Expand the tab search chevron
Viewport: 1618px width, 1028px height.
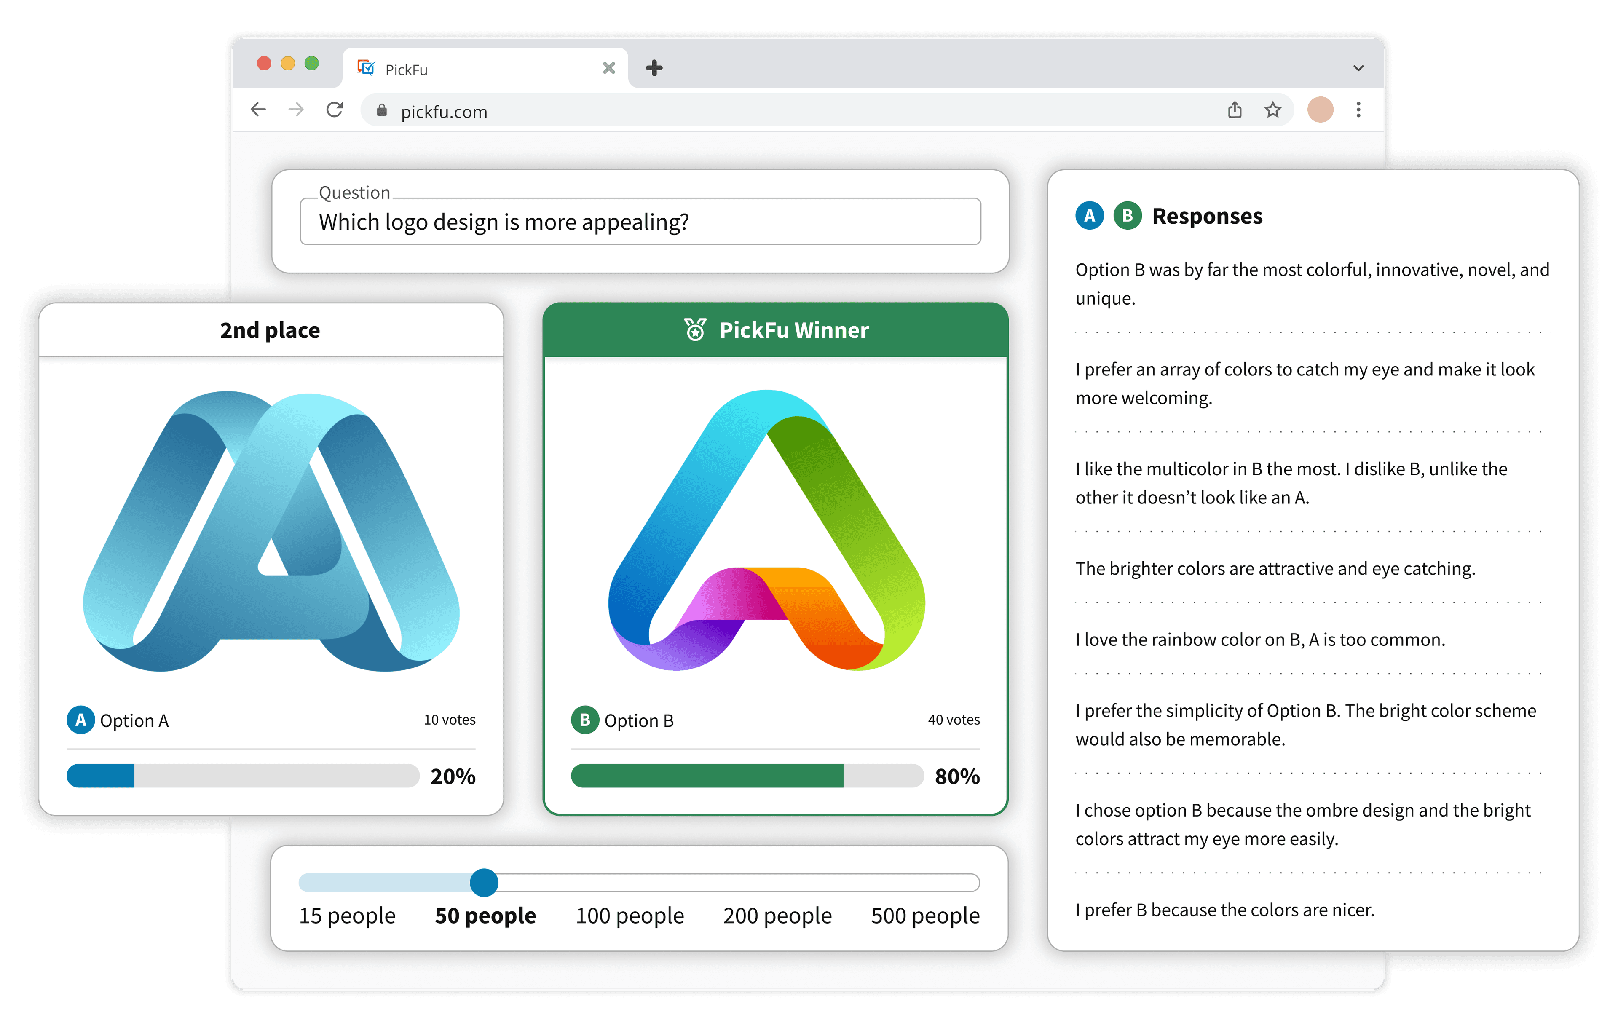1358,68
